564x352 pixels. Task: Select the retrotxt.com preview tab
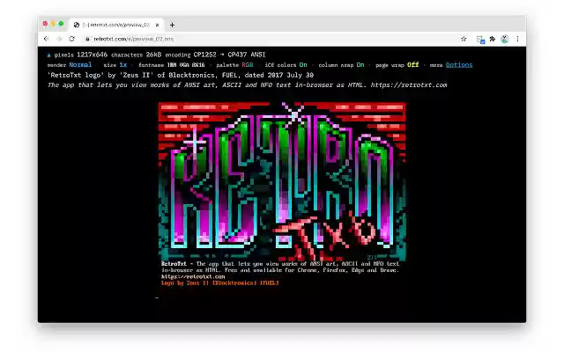click(116, 25)
